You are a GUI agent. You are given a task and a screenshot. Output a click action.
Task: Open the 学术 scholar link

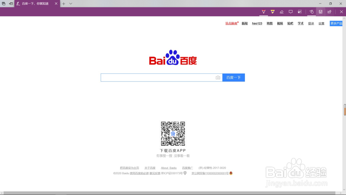point(301,24)
